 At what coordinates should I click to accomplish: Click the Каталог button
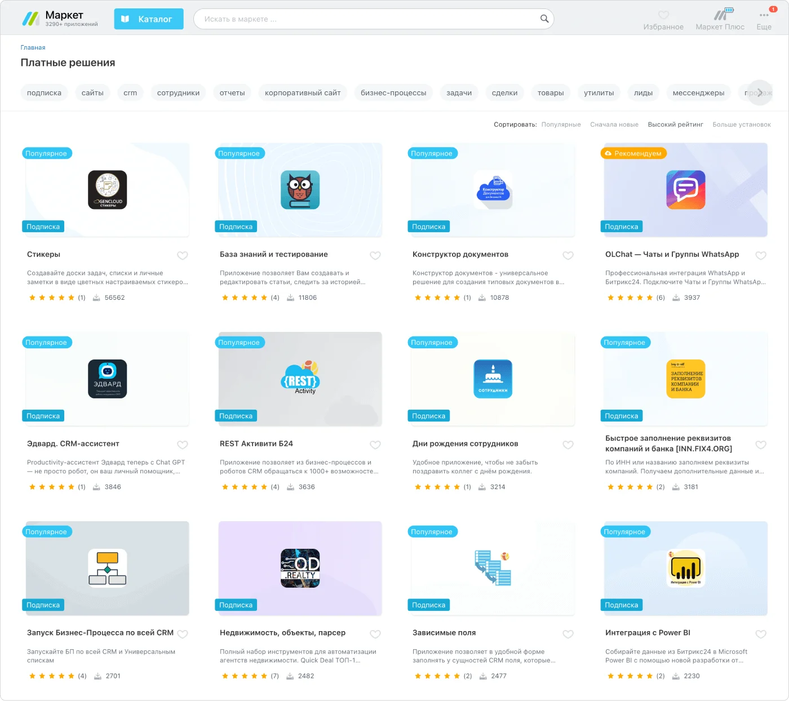(x=149, y=19)
